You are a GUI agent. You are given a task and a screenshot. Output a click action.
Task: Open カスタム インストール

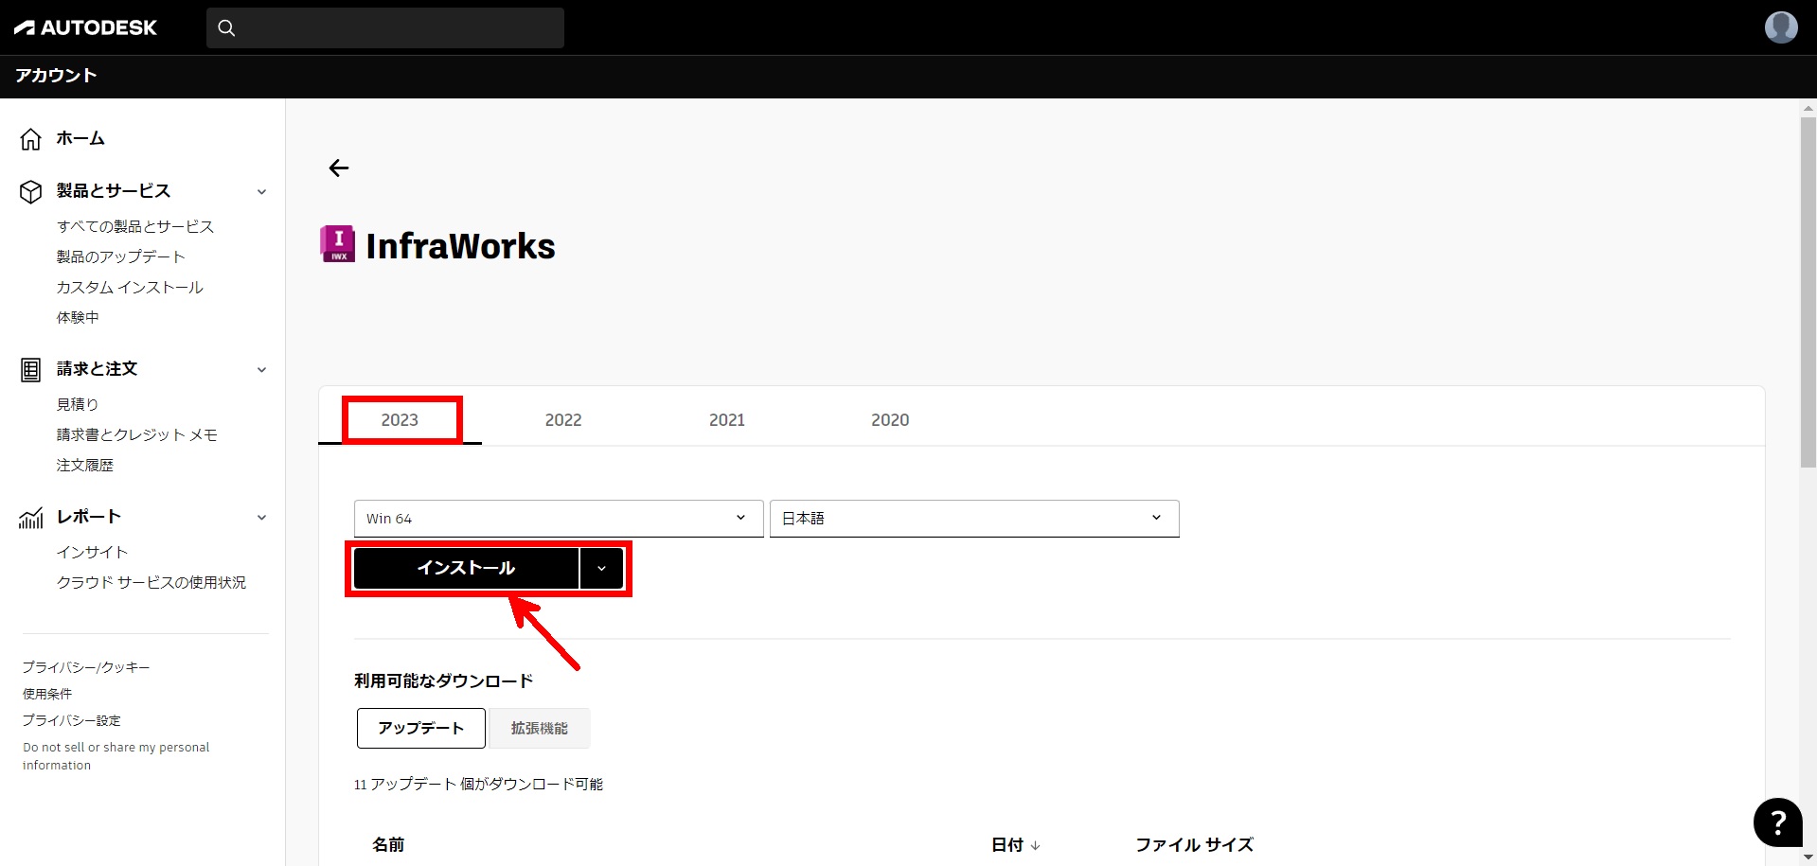point(130,287)
